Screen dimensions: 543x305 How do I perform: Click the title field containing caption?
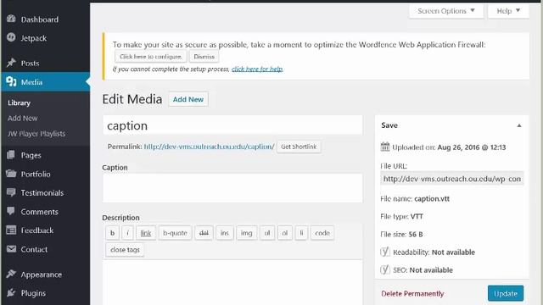pos(232,125)
